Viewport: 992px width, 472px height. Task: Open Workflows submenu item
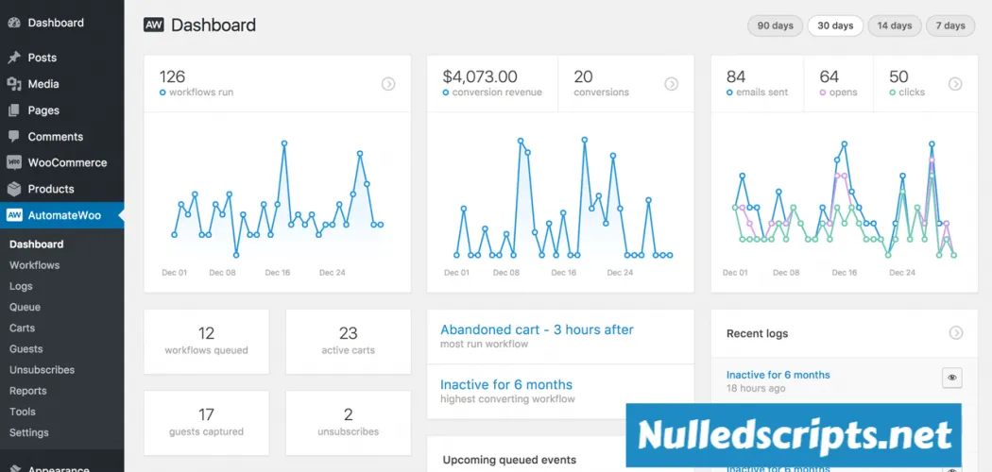[x=34, y=264]
